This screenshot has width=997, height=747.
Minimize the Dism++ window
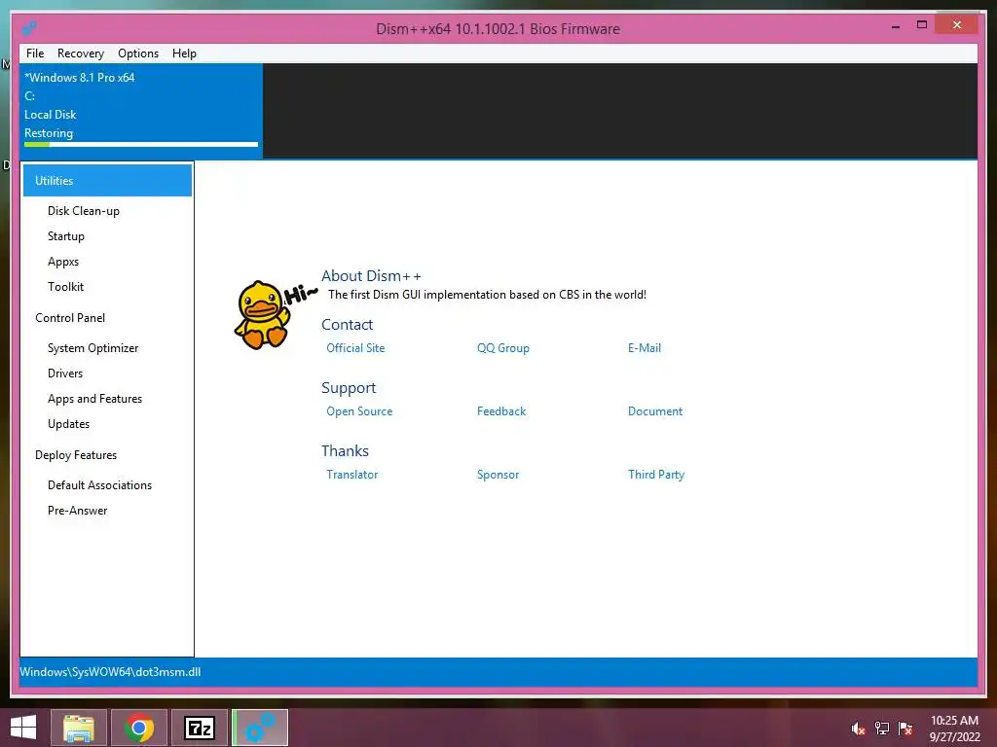[896, 26]
